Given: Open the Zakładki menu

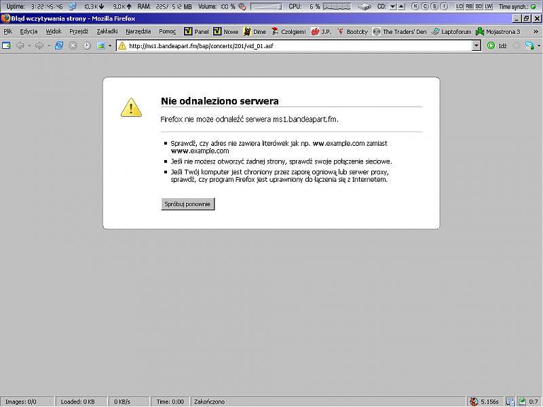Looking at the screenshot, I should click(107, 31).
